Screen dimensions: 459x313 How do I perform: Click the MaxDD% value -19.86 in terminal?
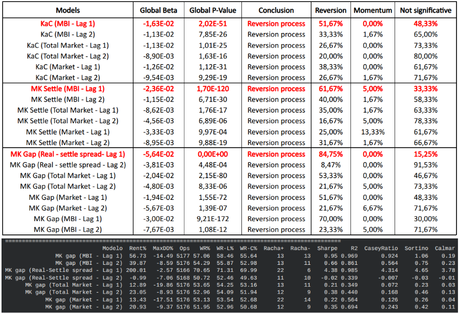[163, 285]
